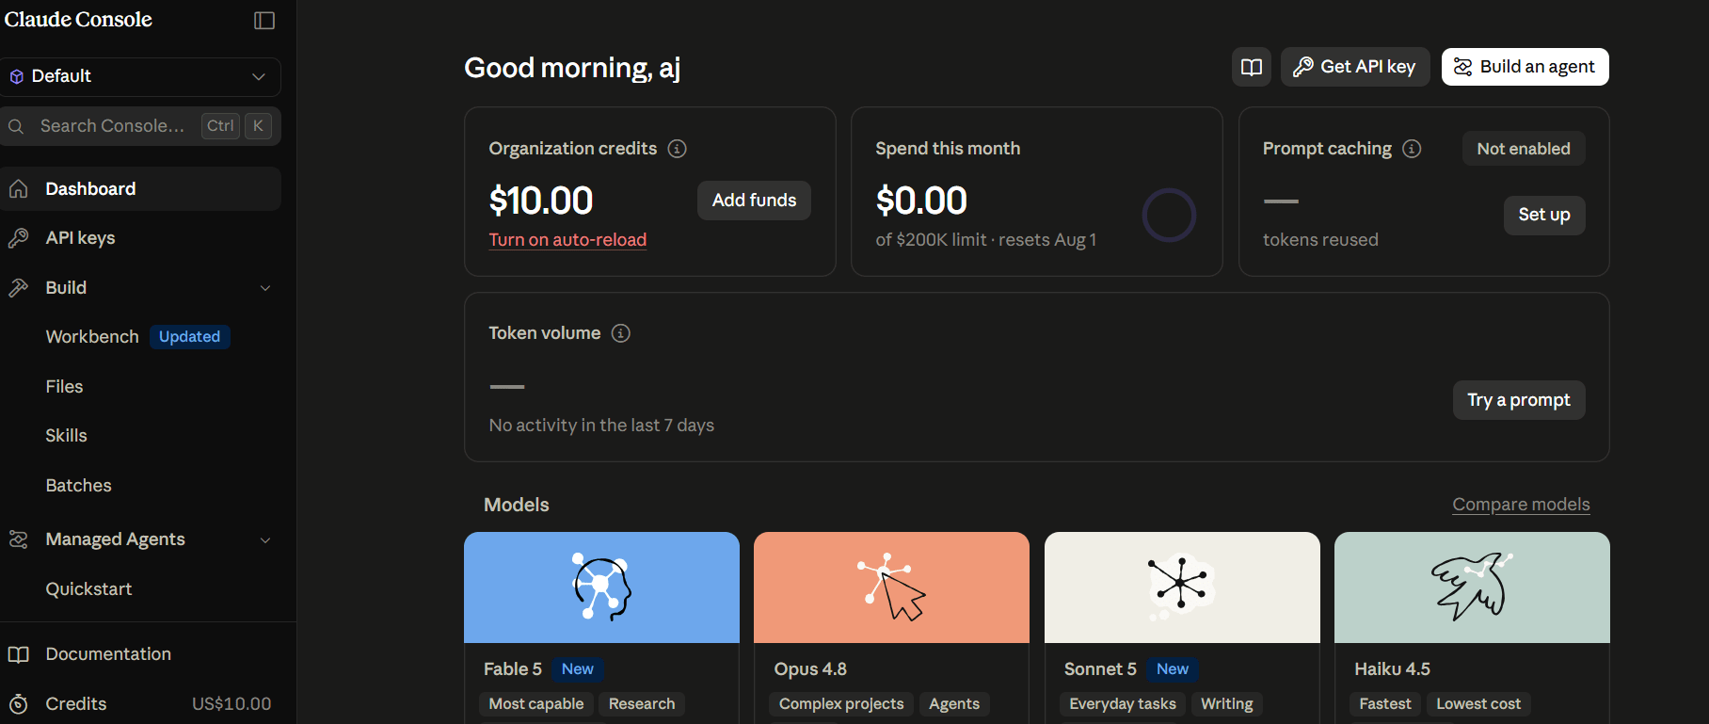Open docs via the book icon button

coord(1252,67)
